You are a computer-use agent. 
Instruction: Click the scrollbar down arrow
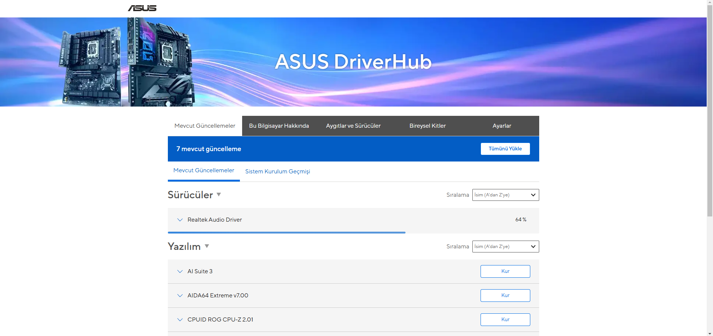pos(710,333)
